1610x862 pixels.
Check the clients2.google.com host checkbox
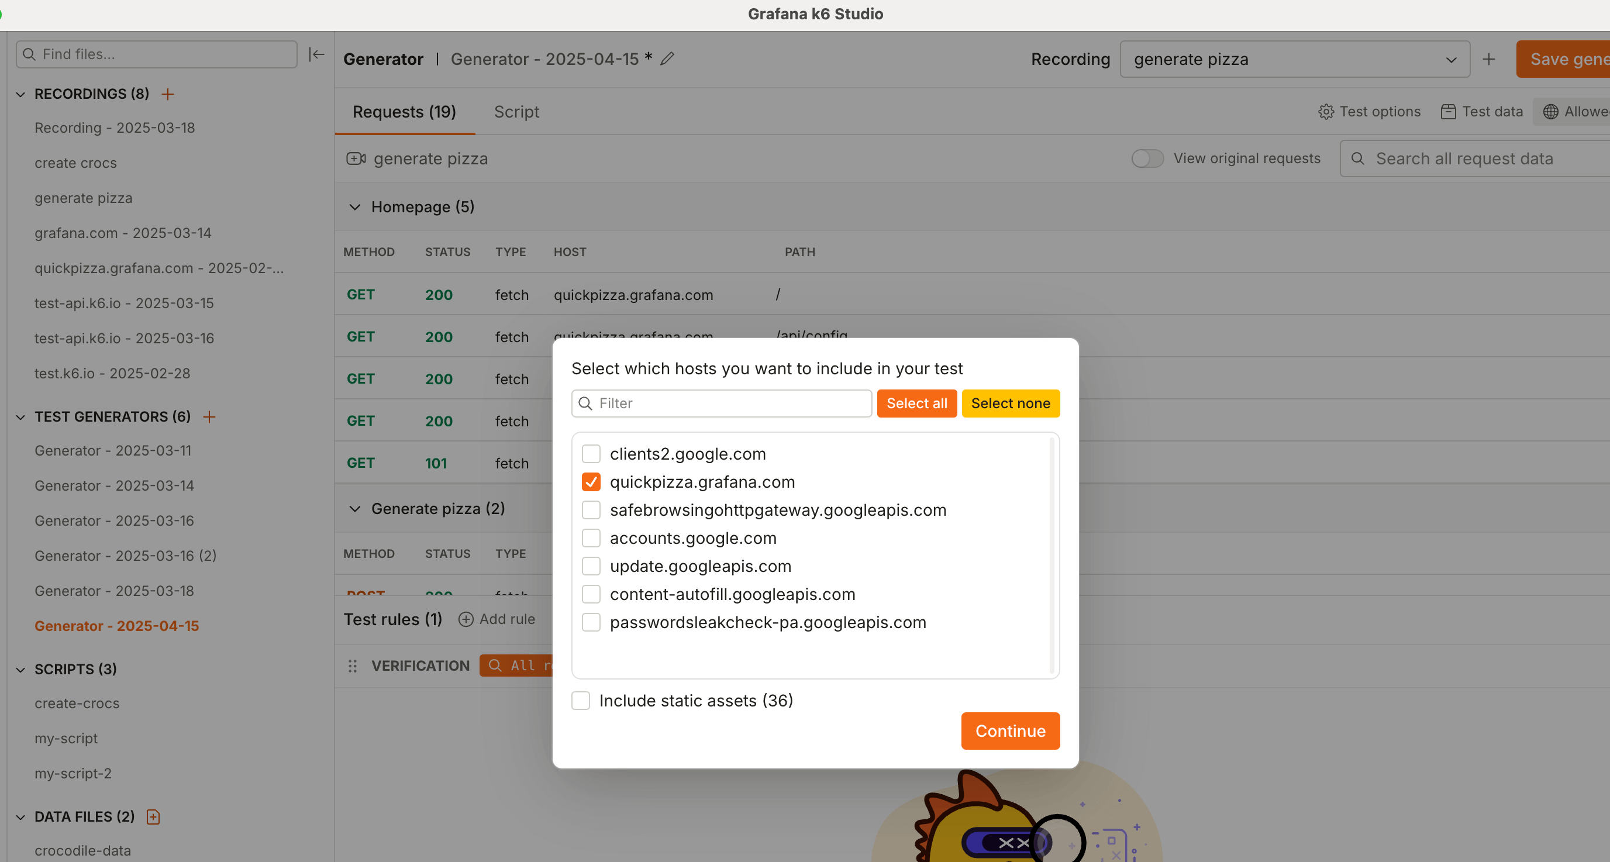(591, 454)
